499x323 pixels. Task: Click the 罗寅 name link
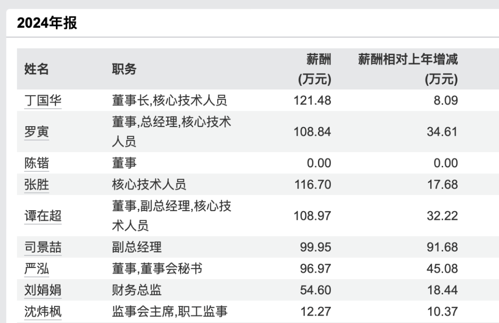37,132
